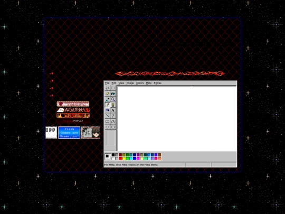
Task: Open the Colors menu
Action: pyautogui.click(x=140, y=83)
